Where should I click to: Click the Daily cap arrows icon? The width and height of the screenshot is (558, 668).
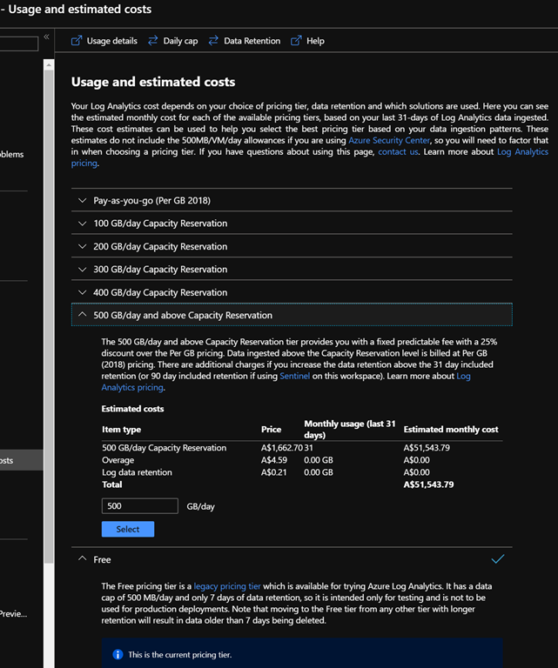[153, 41]
